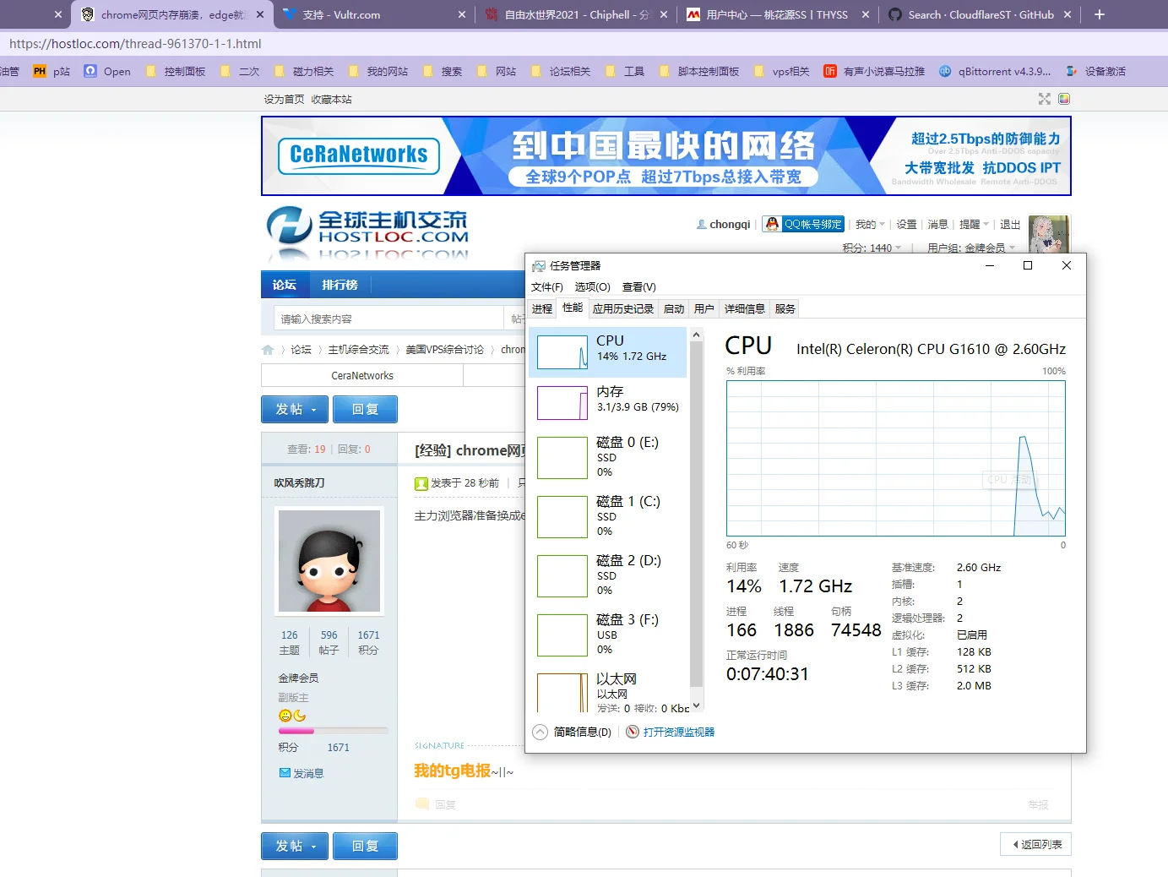Expand the 我的 dropdown menu
Viewport: 1168px width, 877px height.
click(870, 225)
